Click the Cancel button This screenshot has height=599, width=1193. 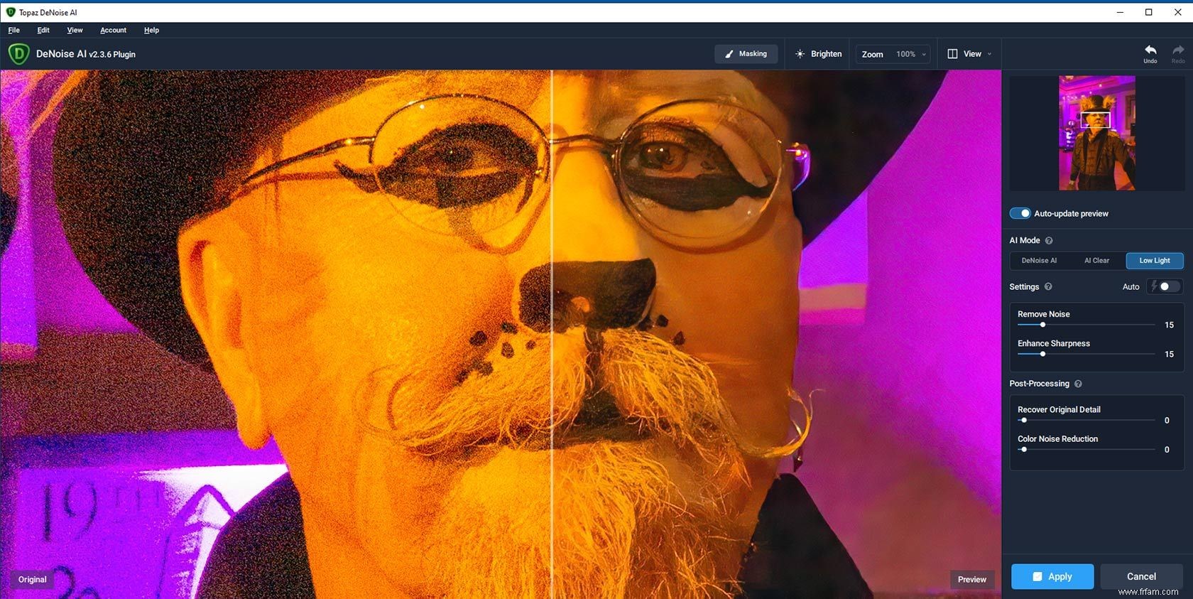click(1141, 576)
